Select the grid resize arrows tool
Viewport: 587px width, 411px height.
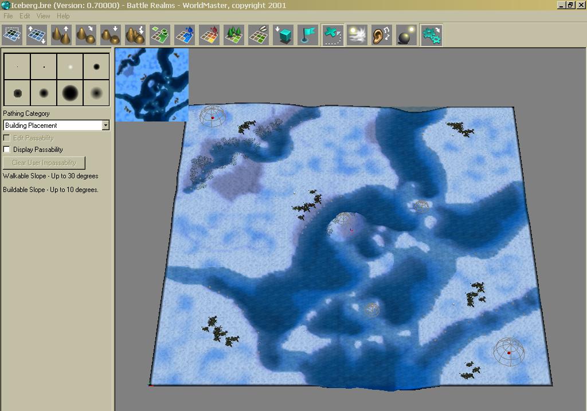[37, 35]
